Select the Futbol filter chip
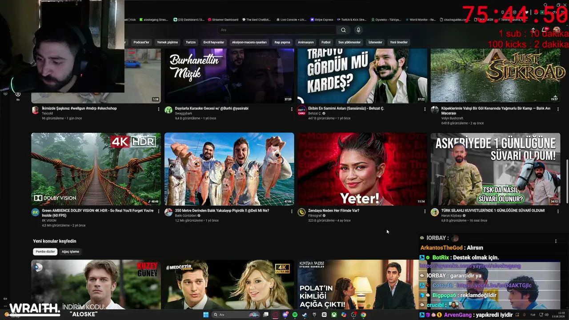The height and width of the screenshot is (320, 569). pos(326,42)
